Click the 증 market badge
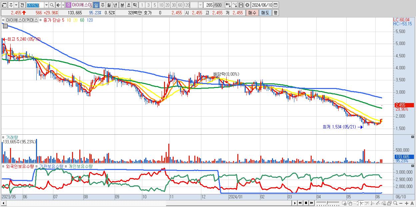416x207 pixels. pyautogui.click(x=69, y=5)
